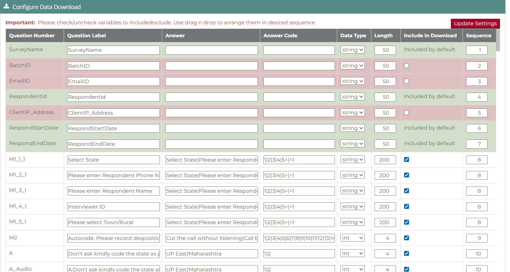Uncheck Include in Download for M1_4_1

click(406, 207)
